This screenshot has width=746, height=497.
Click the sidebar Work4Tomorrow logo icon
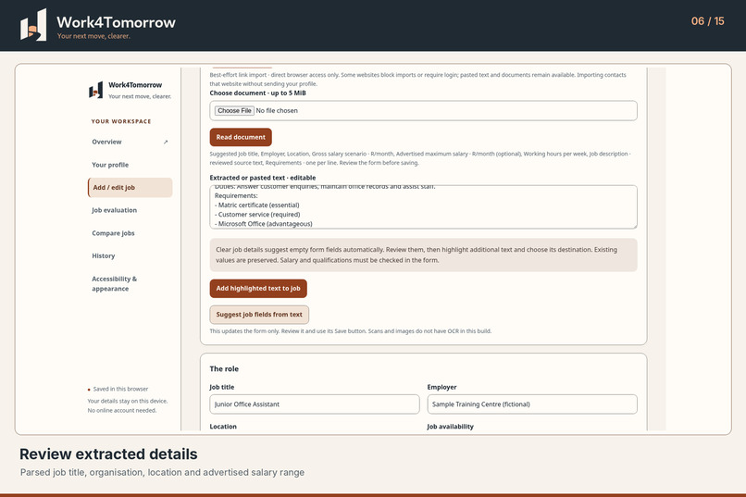coord(96,90)
